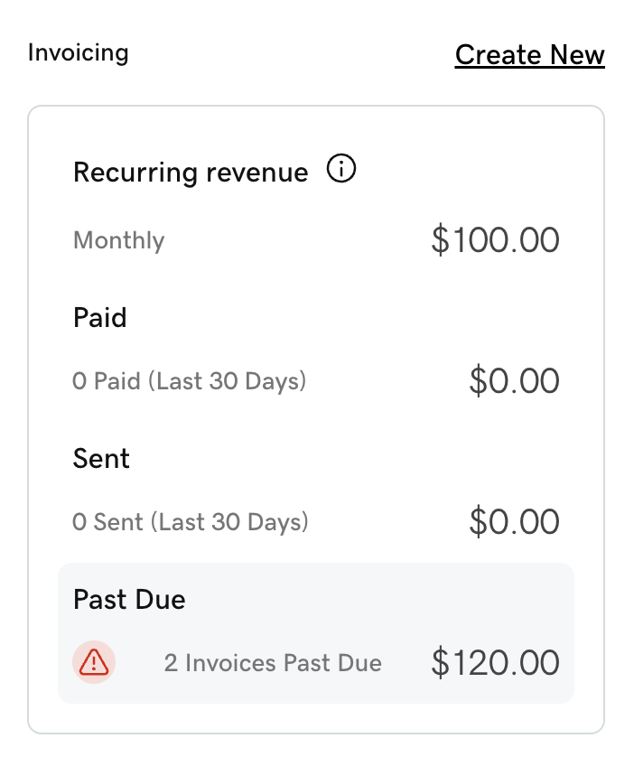View 2 Invoices Past Due
The image size is (634, 757).
273,663
